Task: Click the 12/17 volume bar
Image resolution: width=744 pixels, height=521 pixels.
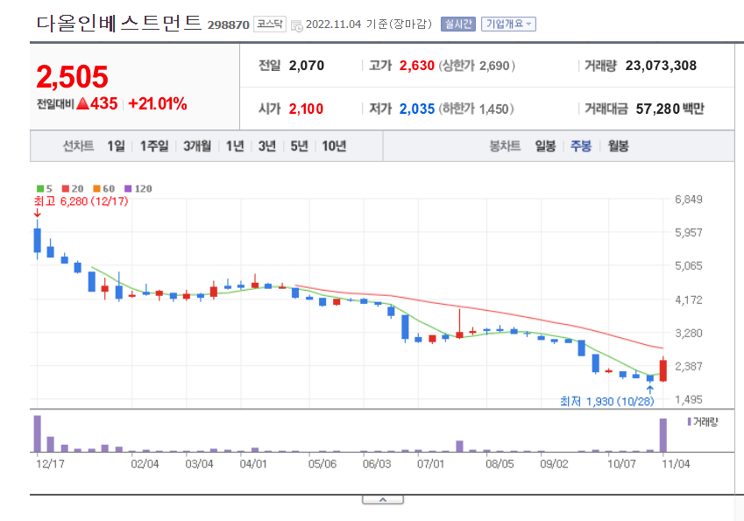Action: (x=38, y=433)
